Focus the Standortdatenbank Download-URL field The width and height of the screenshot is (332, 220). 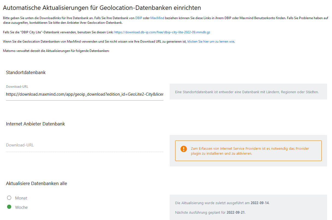pos(85,94)
